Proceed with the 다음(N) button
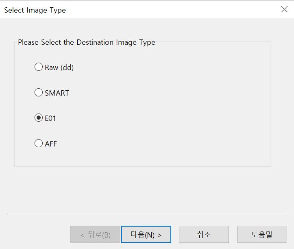The image size is (294, 249). [146, 234]
